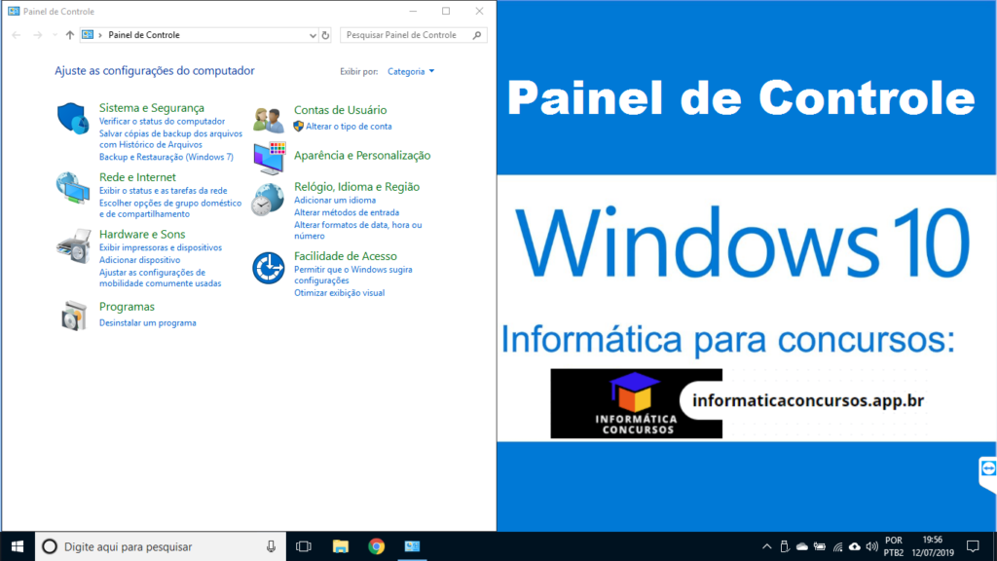Open the Exibir por Categoria dropdown
Image resolution: width=997 pixels, height=561 pixels.
click(x=411, y=71)
